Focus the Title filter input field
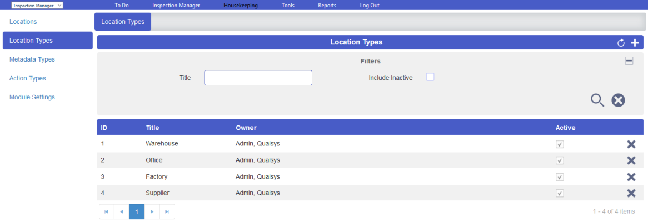The width and height of the screenshot is (648, 222). click(258, 78)
